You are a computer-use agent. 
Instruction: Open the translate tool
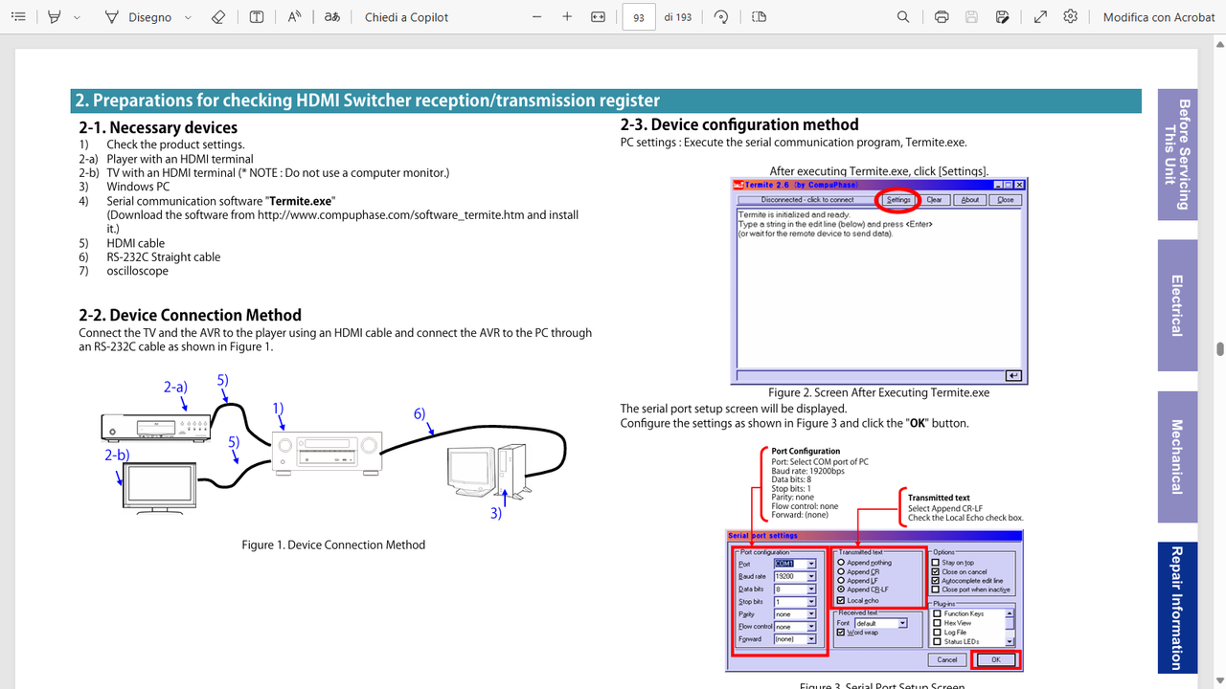click(331, 17)
